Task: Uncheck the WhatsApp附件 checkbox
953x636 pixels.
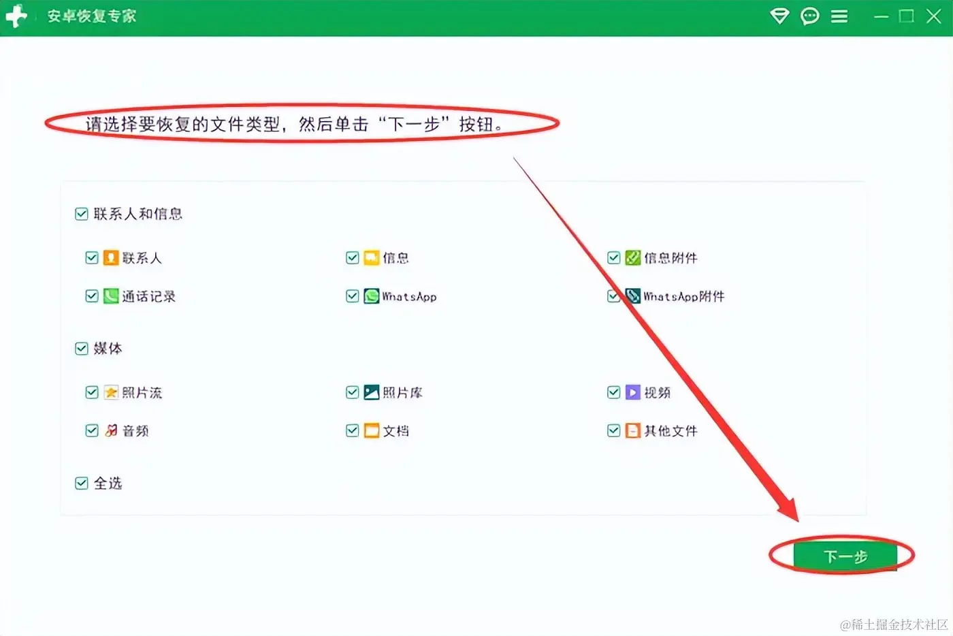Action: coord(614,296)
